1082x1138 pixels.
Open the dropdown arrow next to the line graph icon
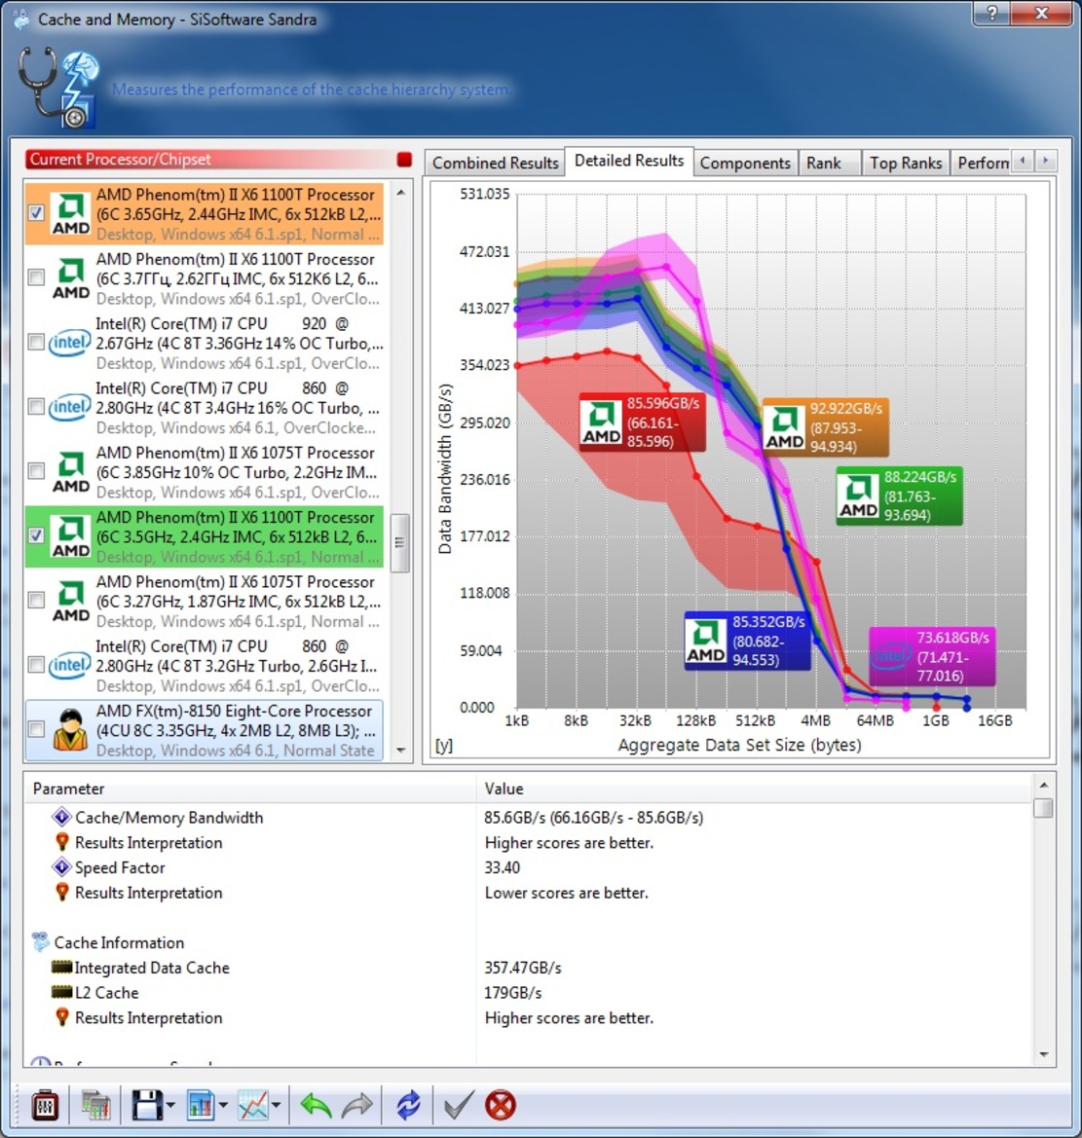pyautogui.click(x=276, y=1105)
